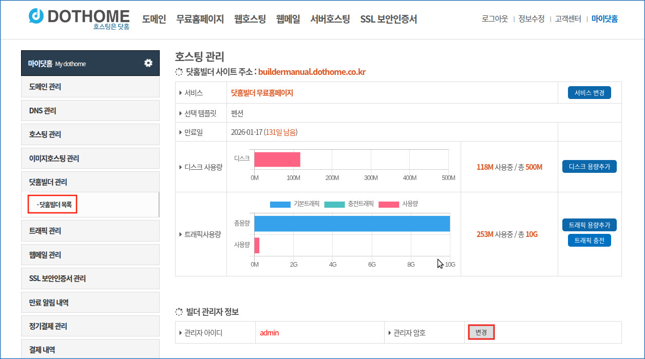Toggle the 충전트래픽 teal legend swatch
Screen dimensions: 645x359
335,204
